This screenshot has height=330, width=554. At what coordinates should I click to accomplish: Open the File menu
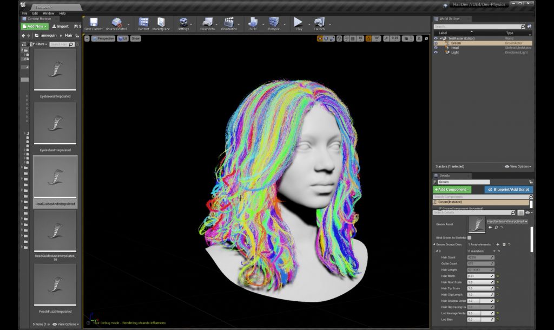click(25, 13)
